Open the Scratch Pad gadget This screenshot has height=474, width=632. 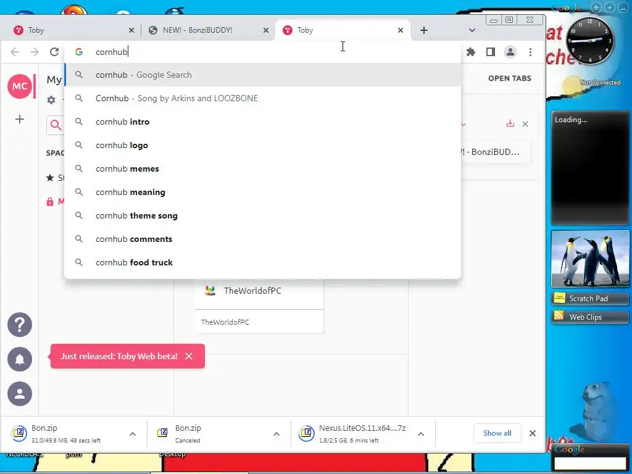click(590, 298)
